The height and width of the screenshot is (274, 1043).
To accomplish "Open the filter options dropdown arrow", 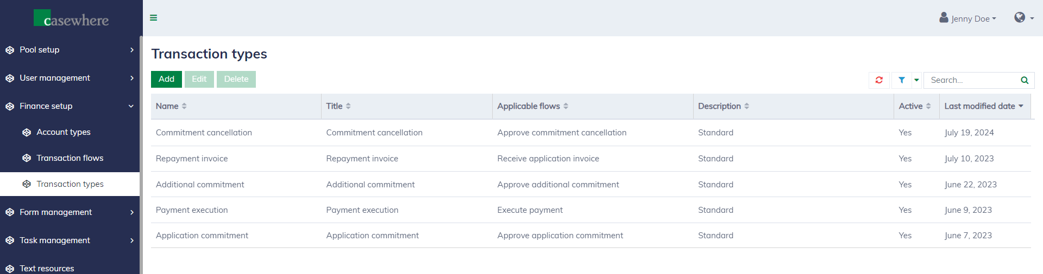I will 917,80.
